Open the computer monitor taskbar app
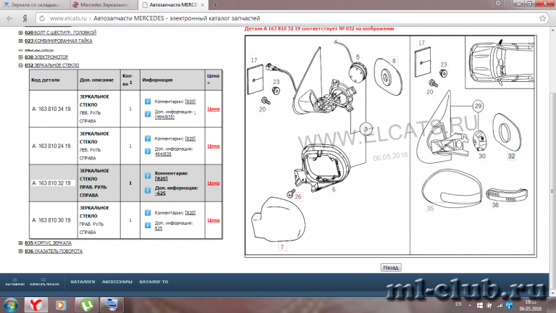Viewport: 556px width, 313px height. click(111, 305)
